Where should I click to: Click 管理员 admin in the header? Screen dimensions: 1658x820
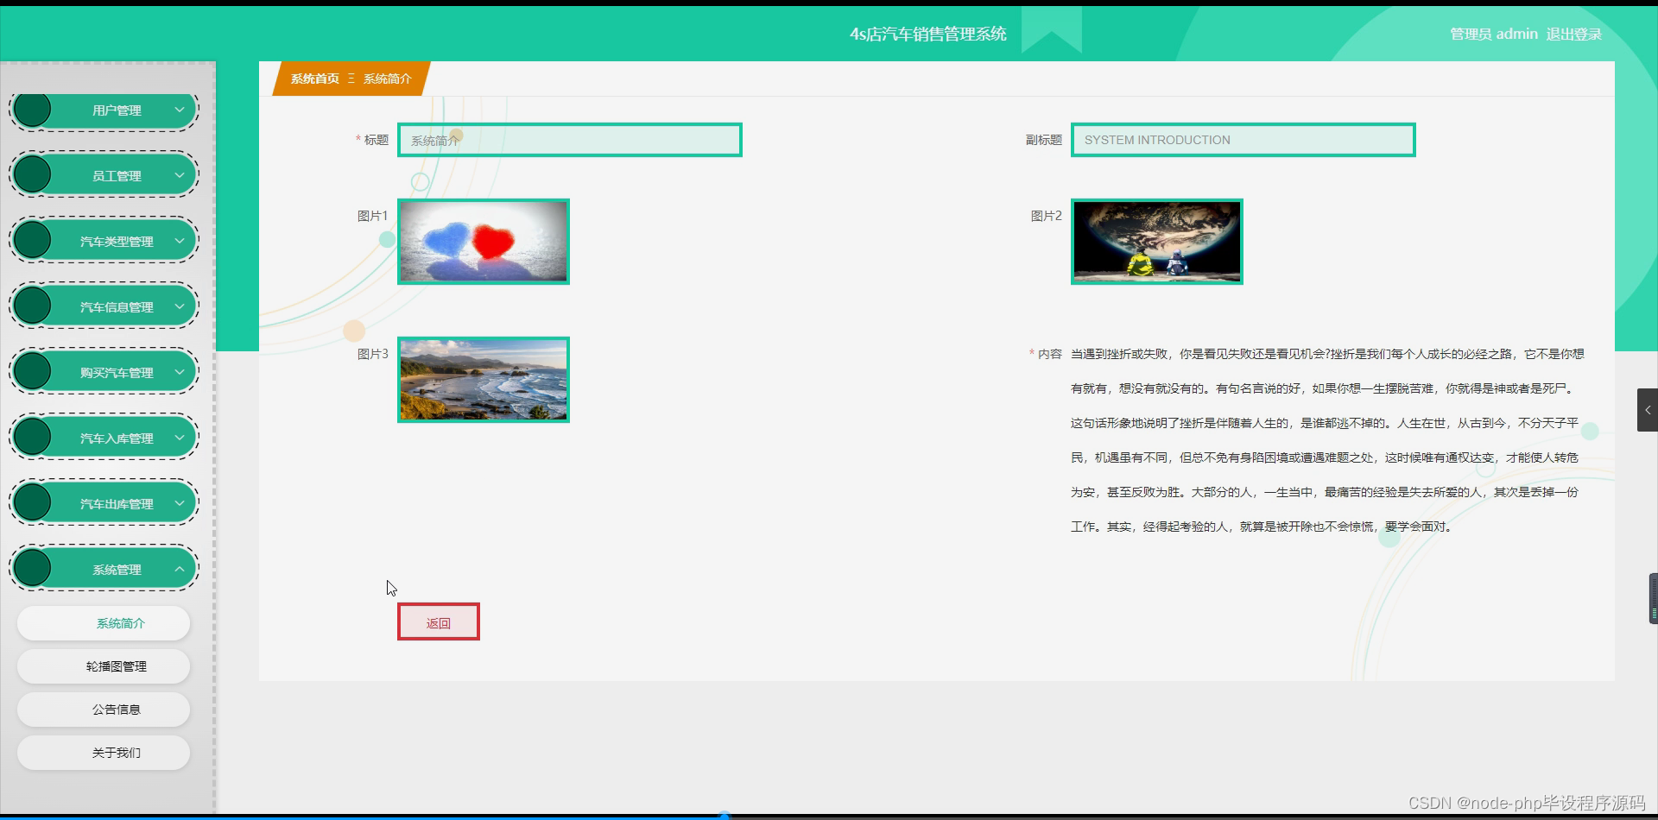pyautogui.click(x=1494, y=35)
